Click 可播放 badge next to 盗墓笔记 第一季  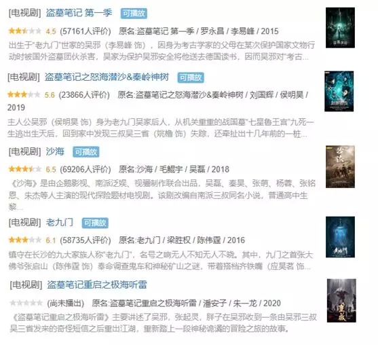click(x=134, y=14)
